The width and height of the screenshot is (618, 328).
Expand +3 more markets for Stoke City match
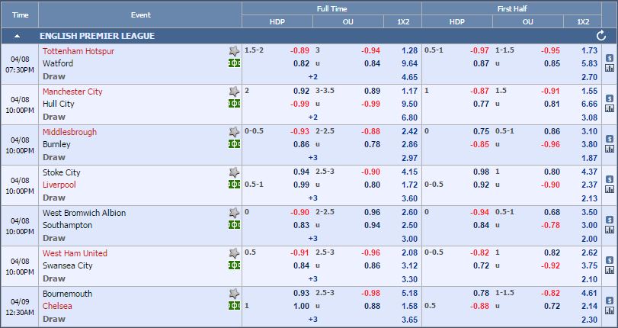click(x=313, y=198)
